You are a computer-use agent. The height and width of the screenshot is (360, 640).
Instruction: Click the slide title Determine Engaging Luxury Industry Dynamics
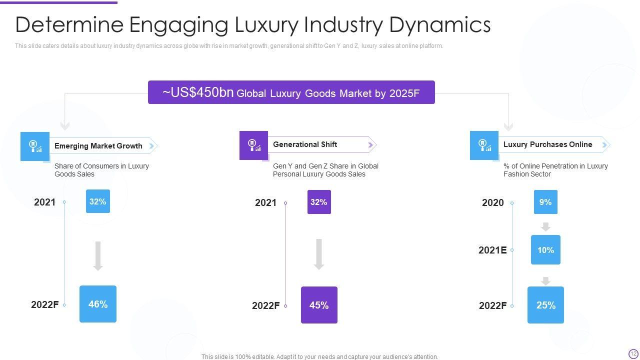pyautogui.click(x=253, y=24)
